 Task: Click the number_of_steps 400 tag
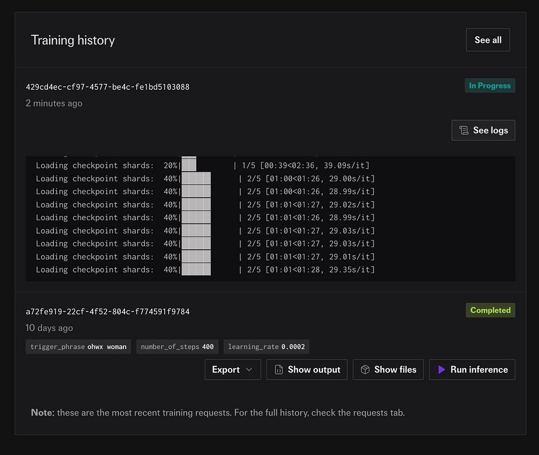(177, 347)
